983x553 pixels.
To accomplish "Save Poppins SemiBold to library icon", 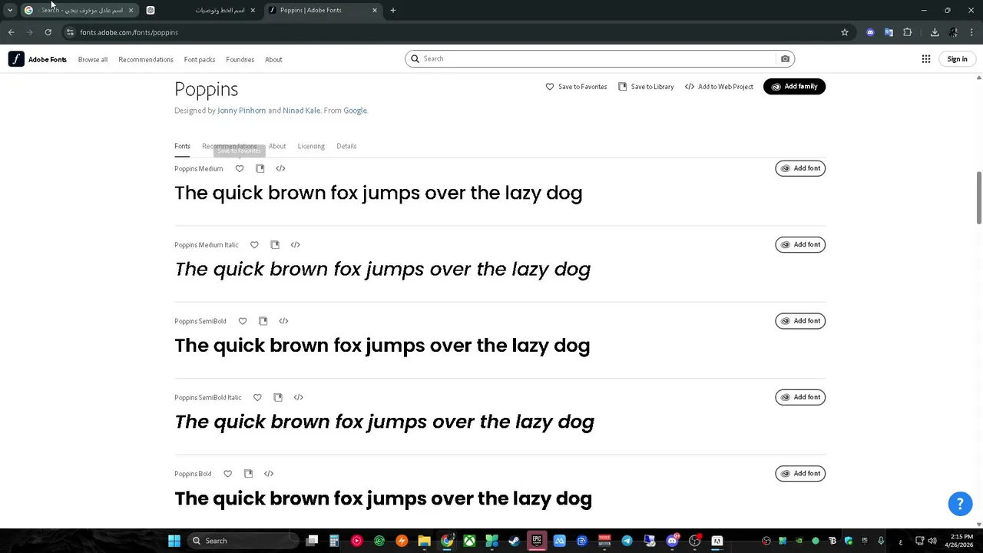I will tap(263, 321).
